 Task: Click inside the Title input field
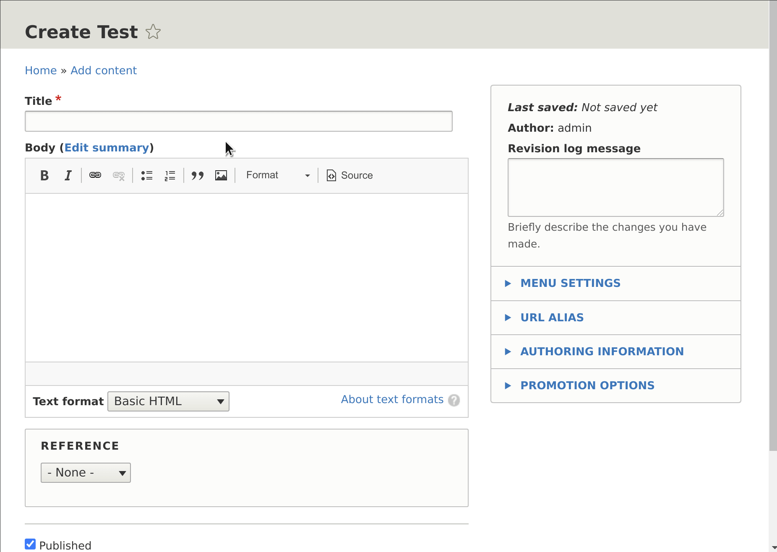pyautogui.click(x=238, y=121)
